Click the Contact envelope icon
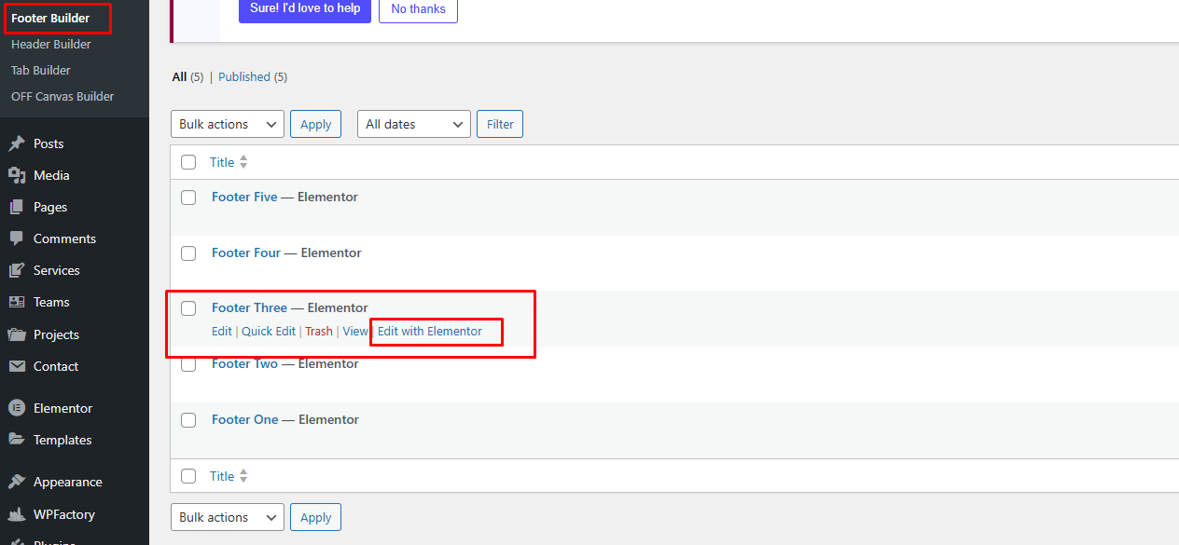 click(16, 366)
